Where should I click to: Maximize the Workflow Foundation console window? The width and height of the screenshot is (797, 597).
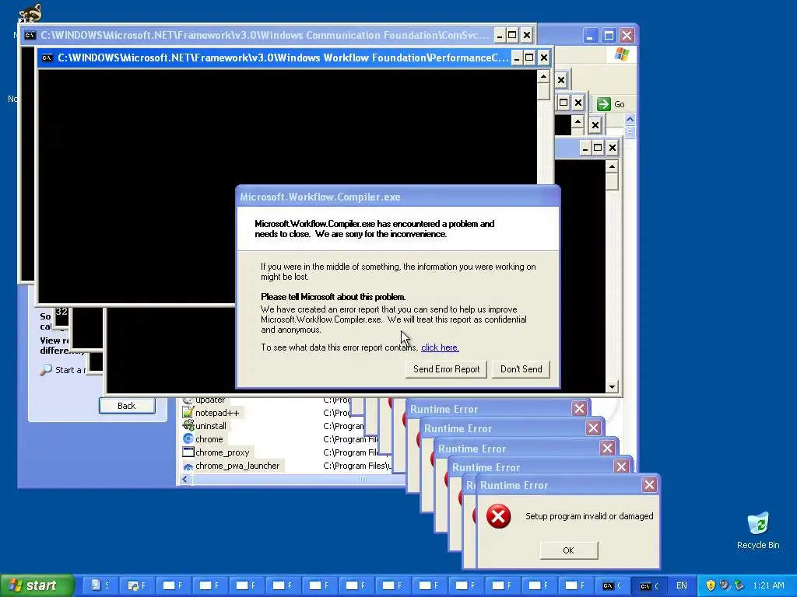pos(529,58)
